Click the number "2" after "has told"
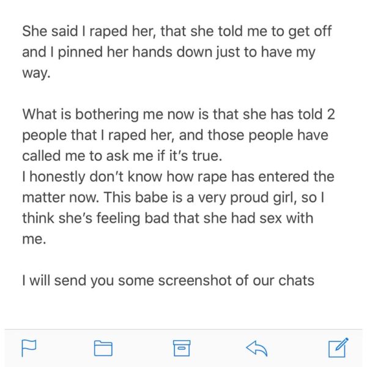This screenshot has width=367, height=367. [x=331, y=114]
